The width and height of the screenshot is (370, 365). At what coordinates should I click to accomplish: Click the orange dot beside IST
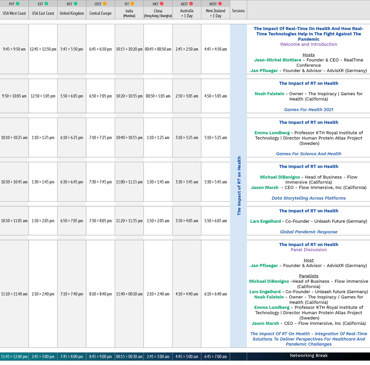[x=132, y=3]
